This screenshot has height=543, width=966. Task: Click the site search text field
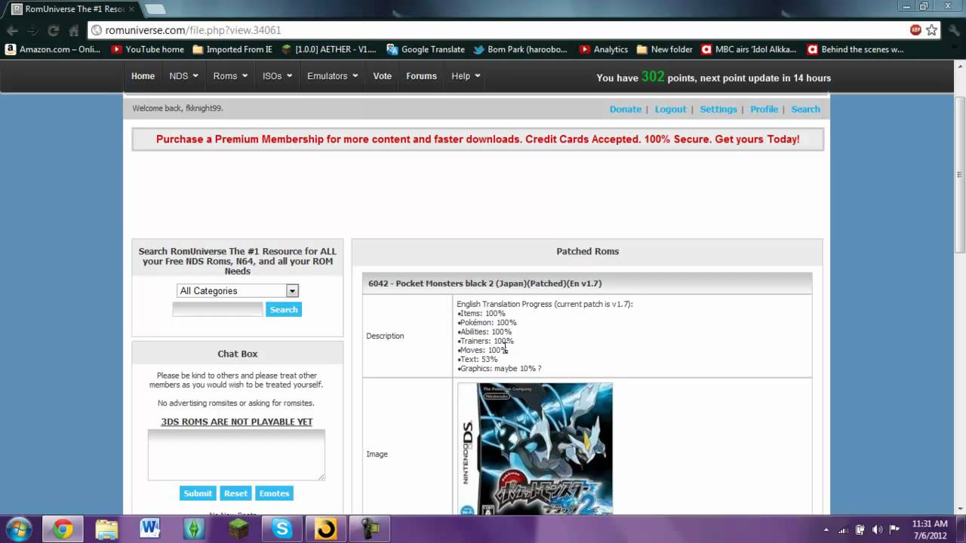point(217,309)
